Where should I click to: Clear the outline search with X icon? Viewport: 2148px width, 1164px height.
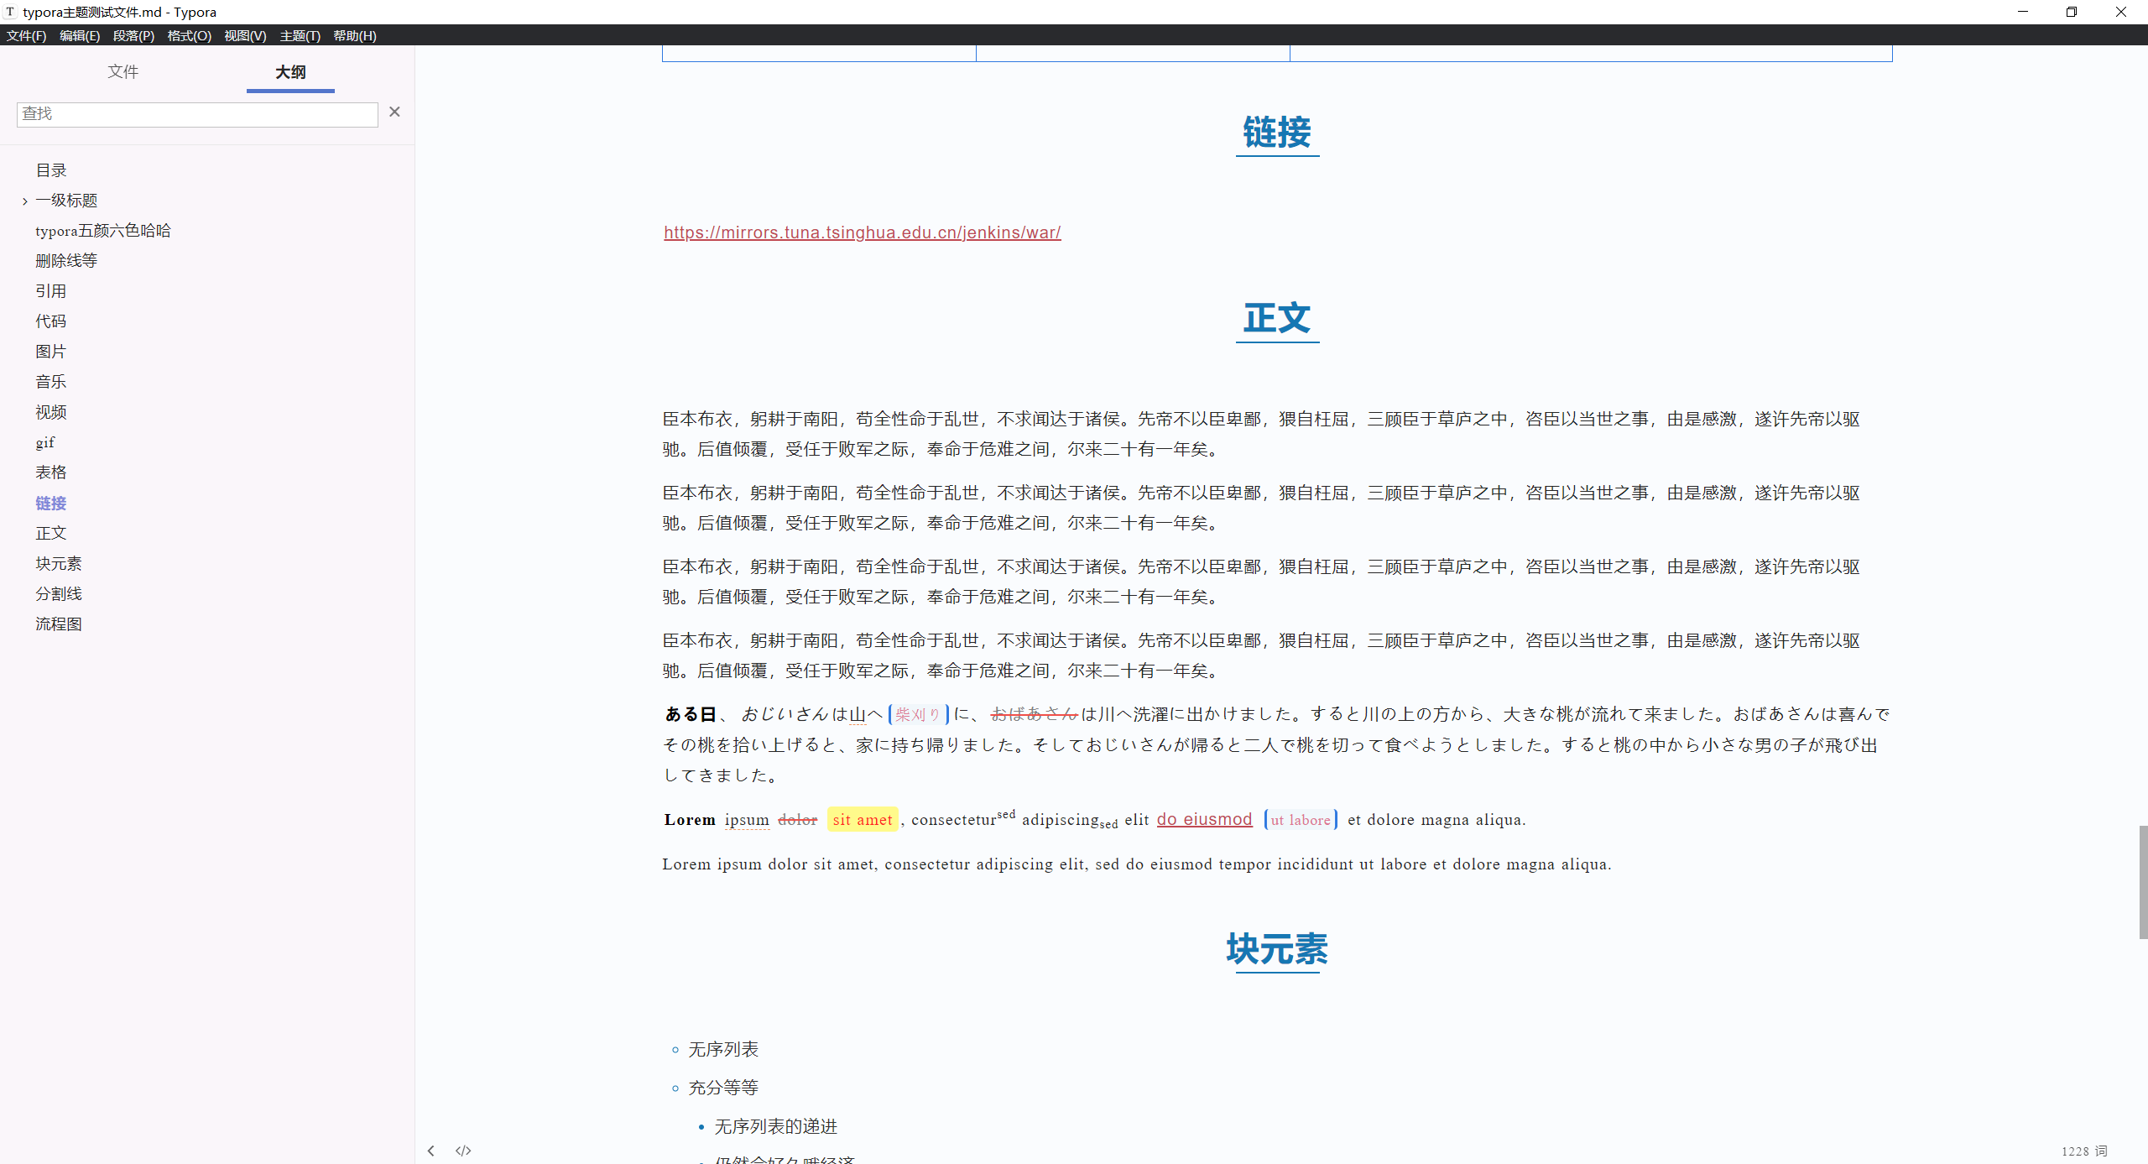coord(394,112)
